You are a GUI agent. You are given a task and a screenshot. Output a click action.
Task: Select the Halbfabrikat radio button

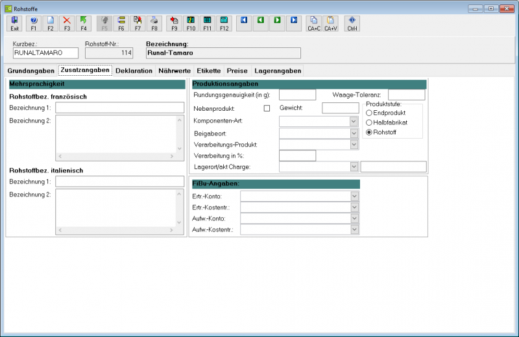368,122
